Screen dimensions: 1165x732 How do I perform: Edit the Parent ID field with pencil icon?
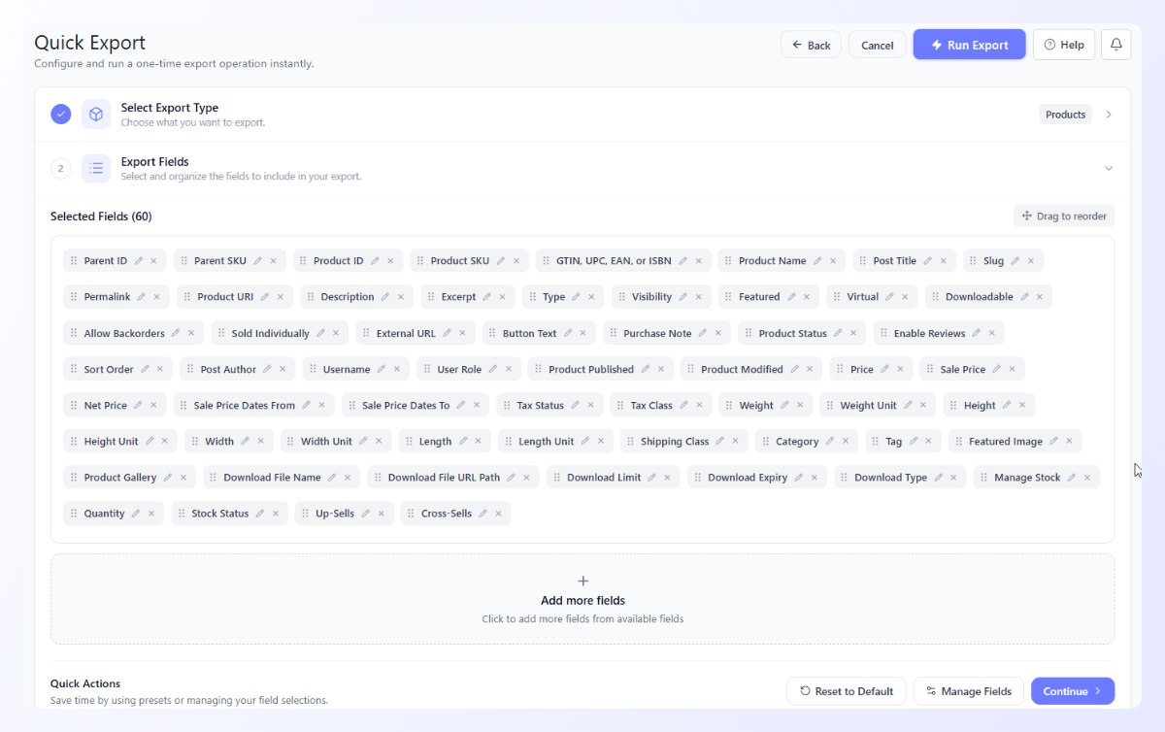(139, 261)
